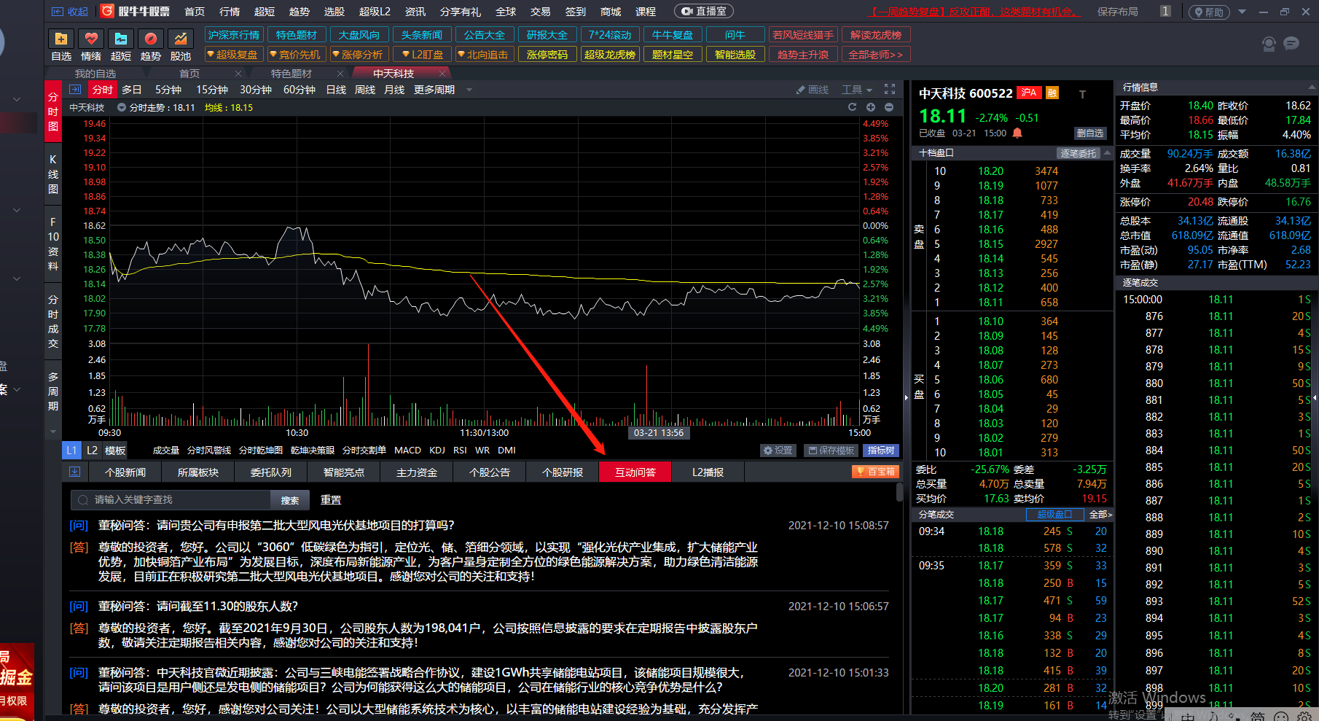Open the 模板 template selector
1319x721 pixels.
[x=115, y=451]
